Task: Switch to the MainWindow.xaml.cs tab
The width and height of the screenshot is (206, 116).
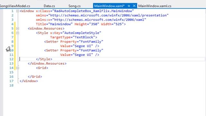Action: [x=155, y=6]
